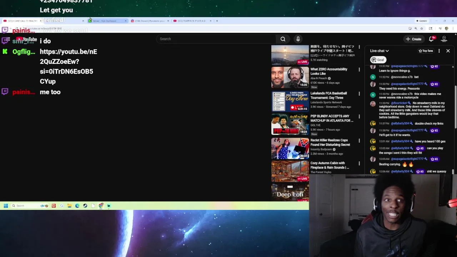Image resolution: width=457 pixels, height=257 pixels.
Task: Click The Forest Vuyko channel name
Action: click(321, 172)
